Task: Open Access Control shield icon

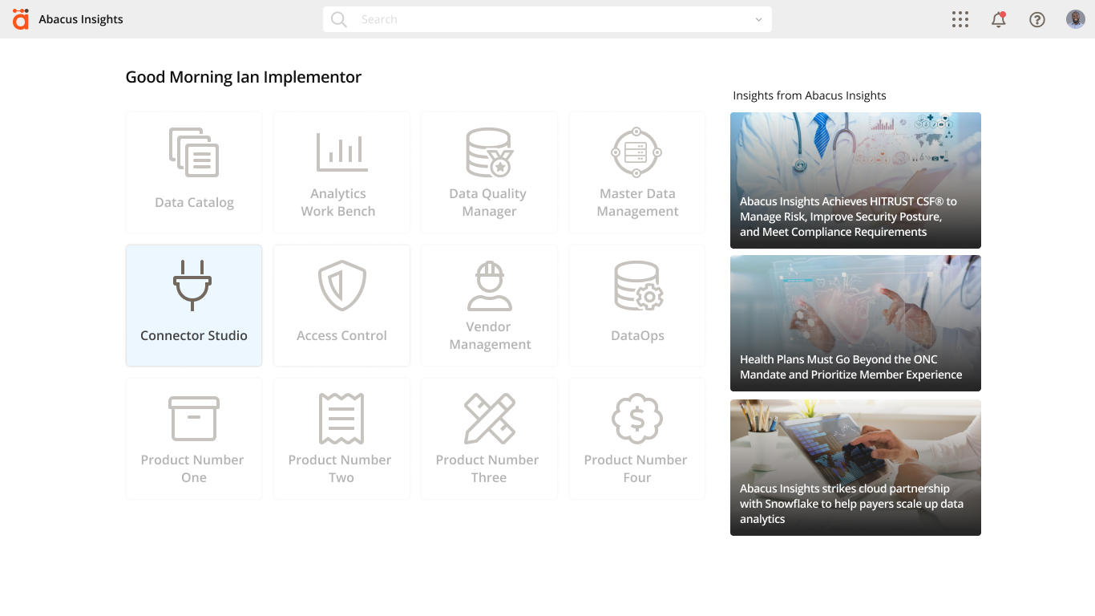Action: point(341,285)
